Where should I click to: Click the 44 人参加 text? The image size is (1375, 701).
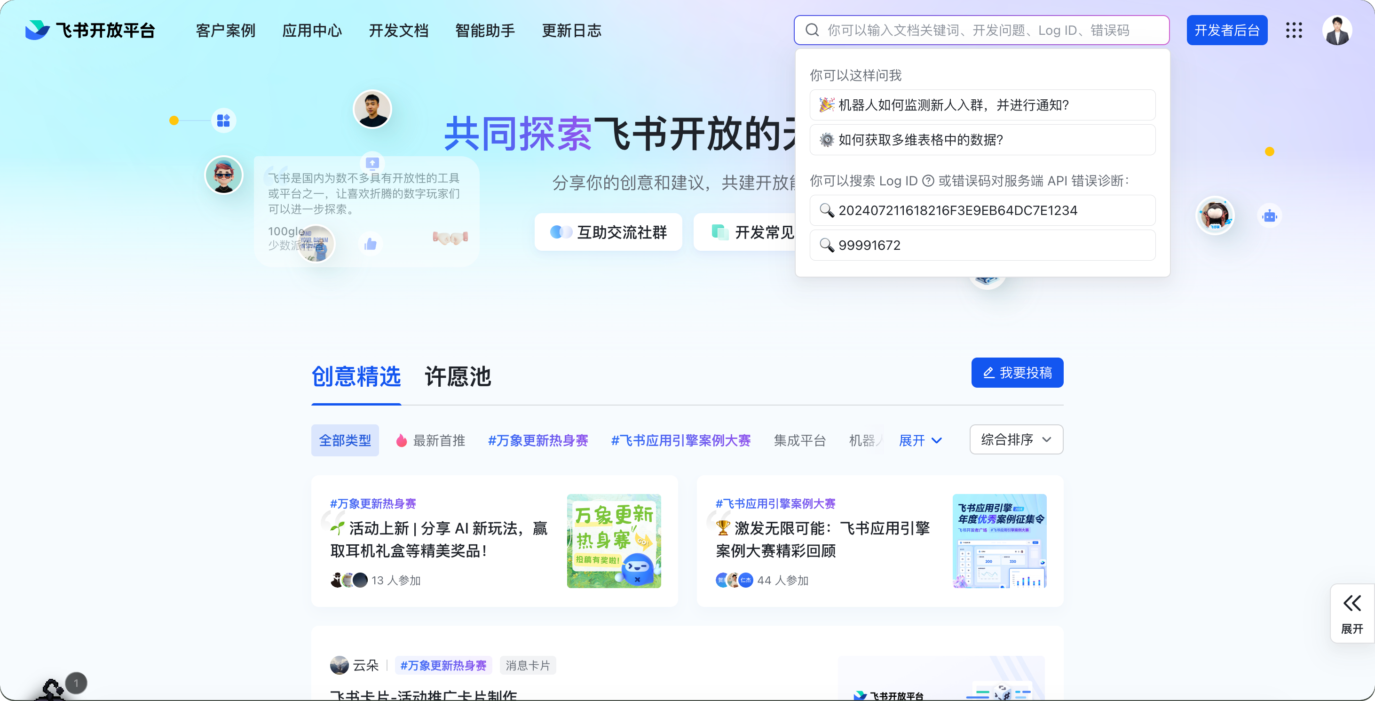click(x=782, y=581)
